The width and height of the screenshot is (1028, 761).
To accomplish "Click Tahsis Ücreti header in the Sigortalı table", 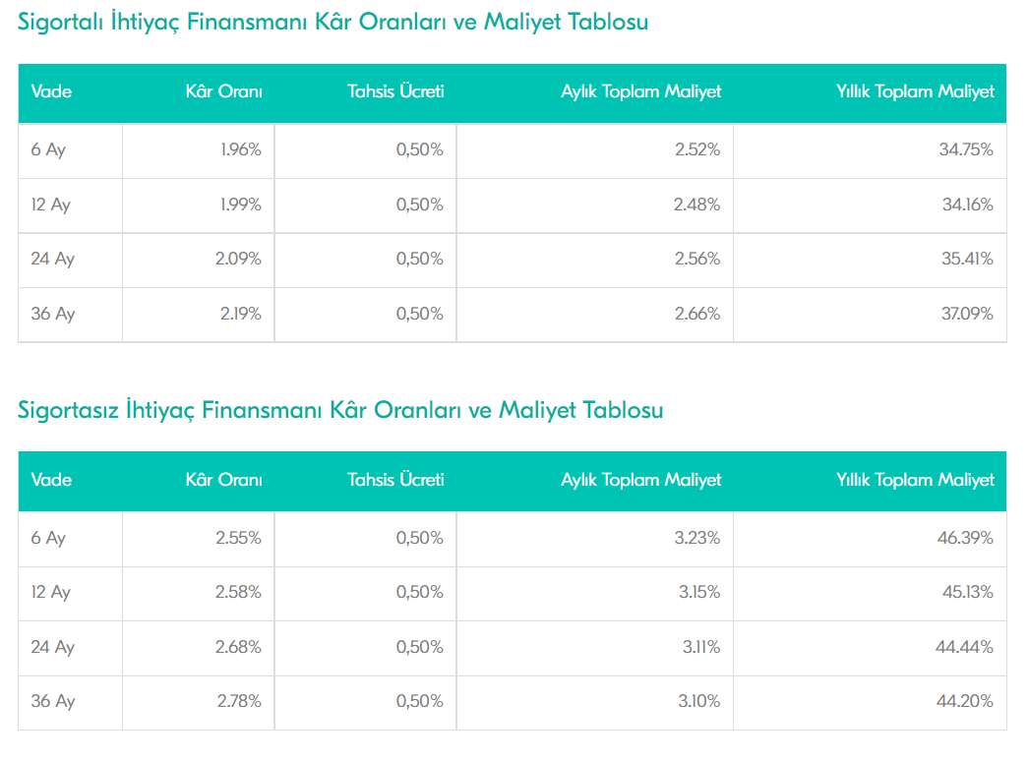I will click(x=395, y=91).
